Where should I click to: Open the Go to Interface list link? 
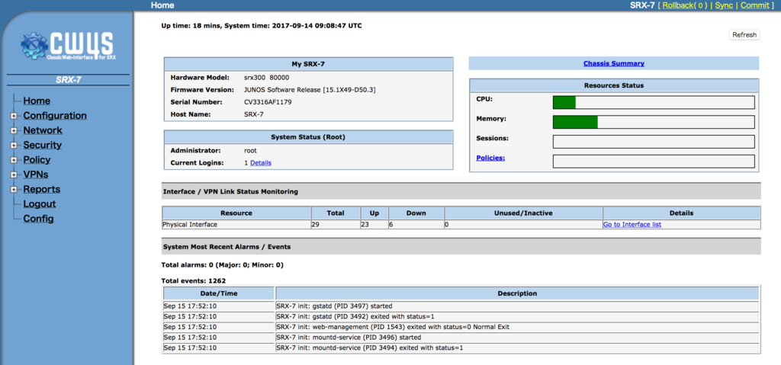pos(632,225)
